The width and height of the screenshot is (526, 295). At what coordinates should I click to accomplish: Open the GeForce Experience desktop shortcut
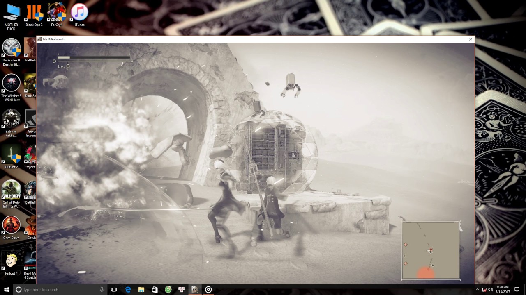30,123
